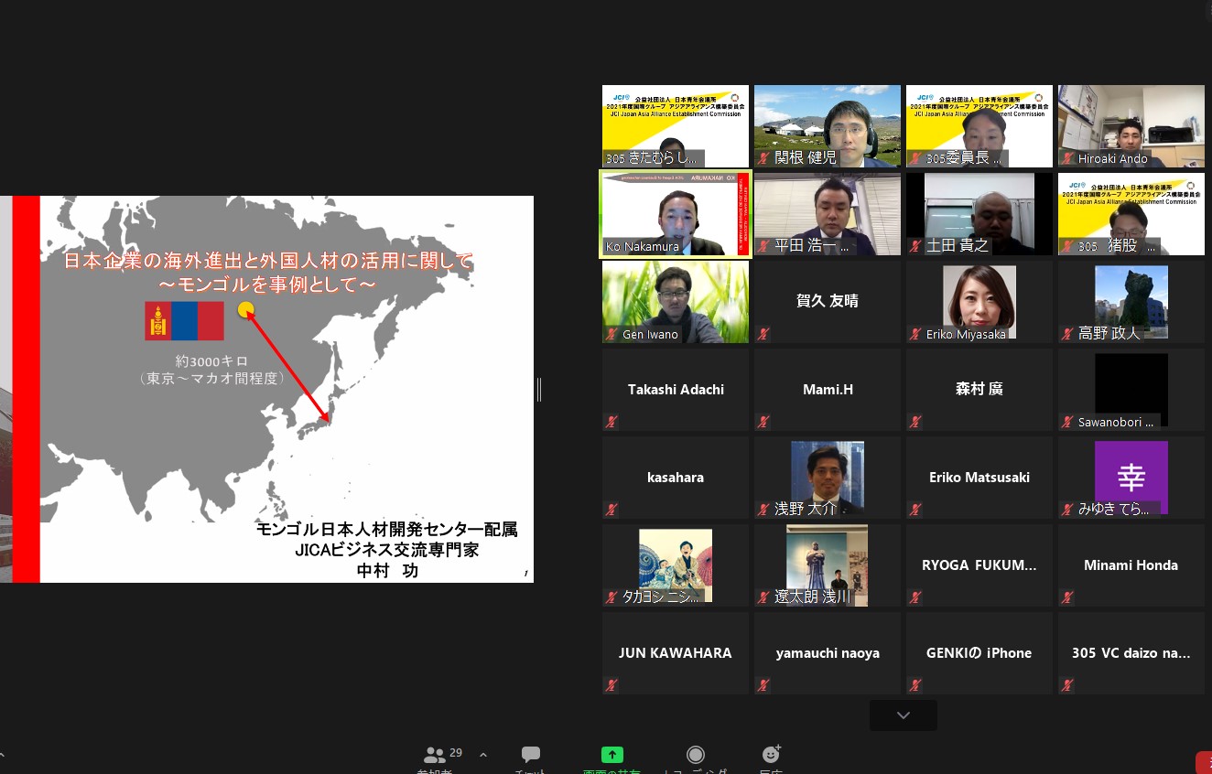Click the JUN KAWAHARA participant tile
This screenshot has height=774, width=1212.
[675, 653]
